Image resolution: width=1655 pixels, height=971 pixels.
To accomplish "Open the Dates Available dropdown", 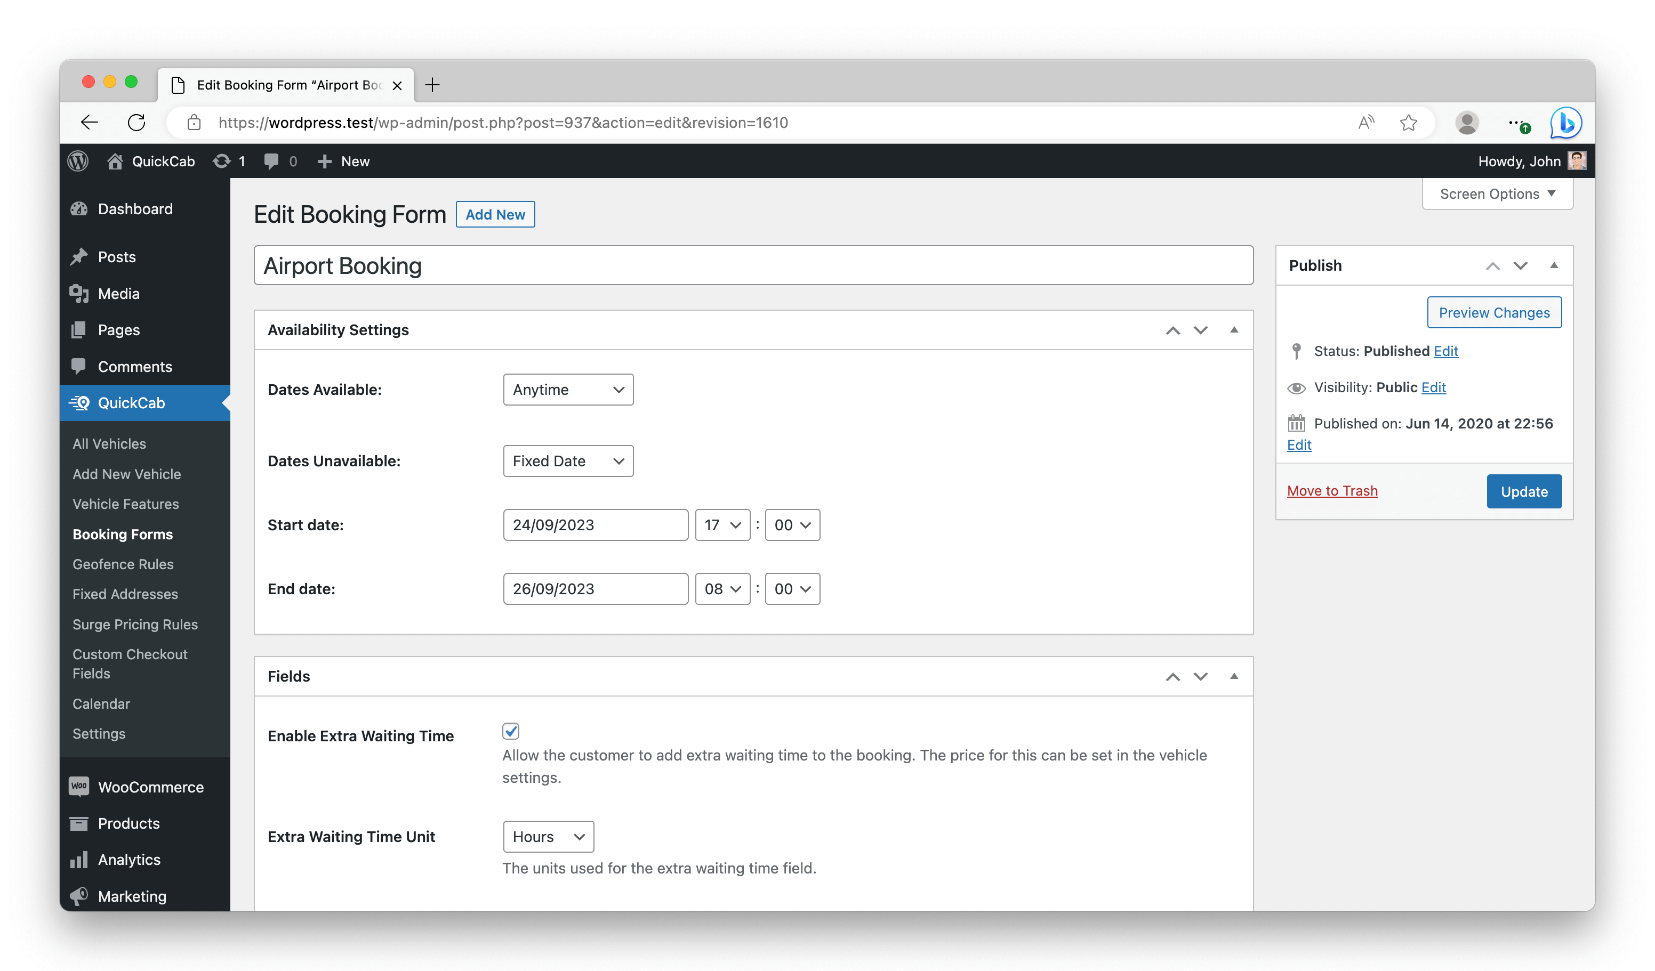I will 568,390.
